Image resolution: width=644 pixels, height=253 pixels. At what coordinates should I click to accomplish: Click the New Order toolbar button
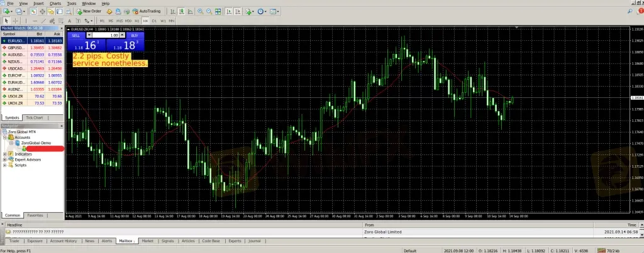pos(89,11)
